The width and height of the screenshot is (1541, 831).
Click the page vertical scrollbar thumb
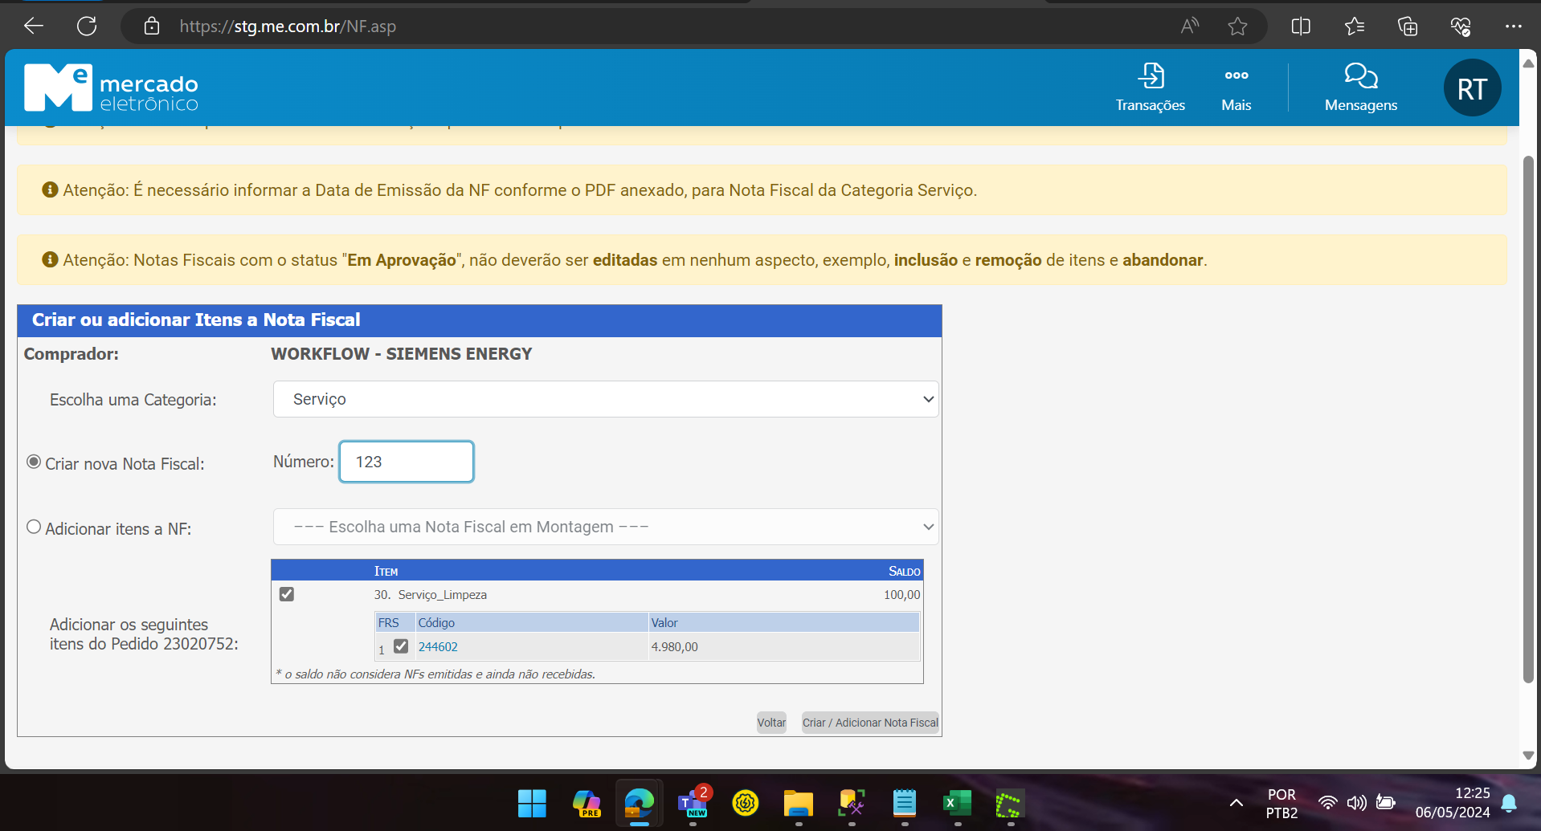click(x=1528, y=418)
